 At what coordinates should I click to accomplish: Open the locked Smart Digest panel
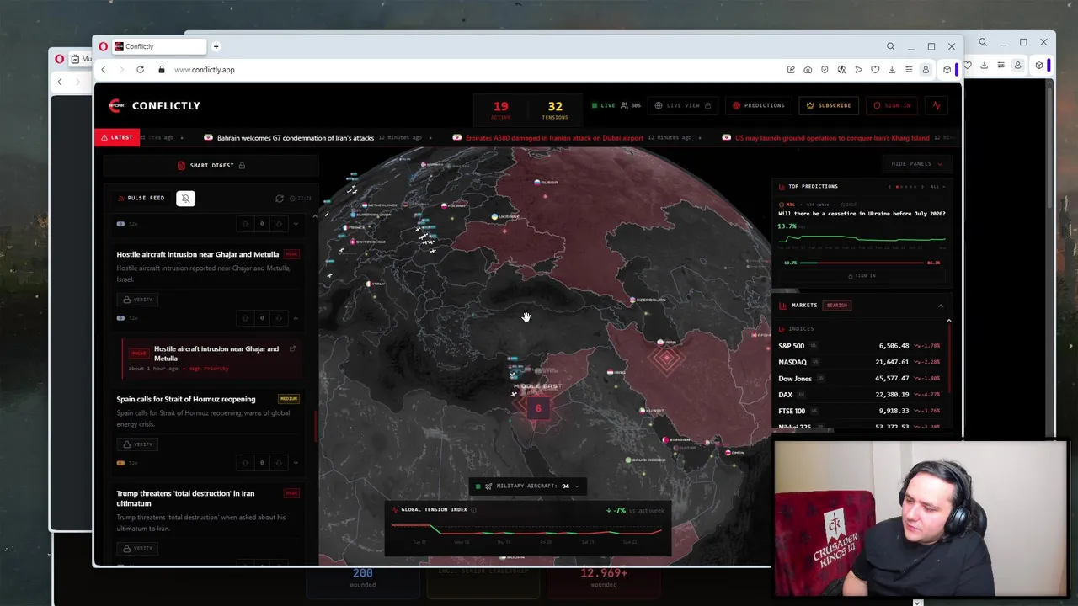click(211, 165)
